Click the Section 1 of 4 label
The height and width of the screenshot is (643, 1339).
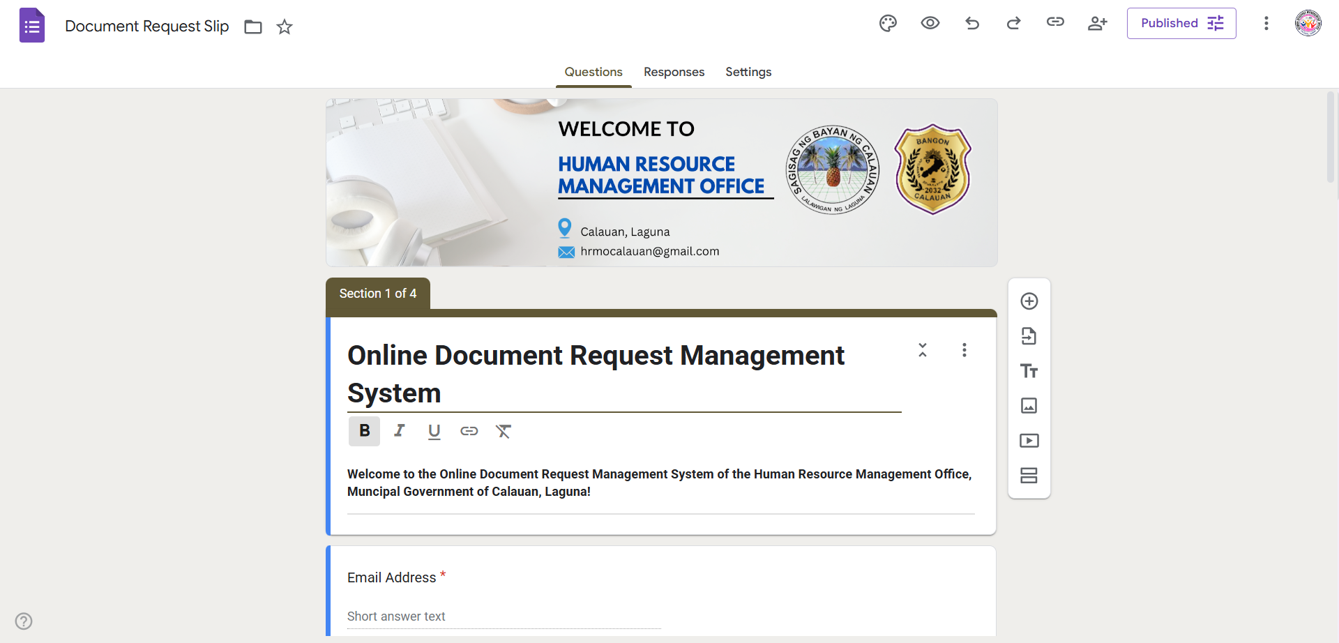coord(378,294)
